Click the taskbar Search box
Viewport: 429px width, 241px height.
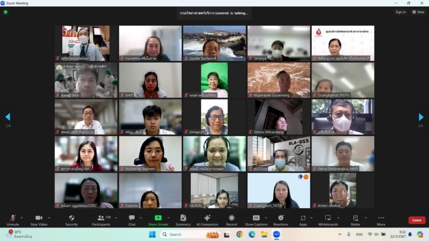(190, 235)
